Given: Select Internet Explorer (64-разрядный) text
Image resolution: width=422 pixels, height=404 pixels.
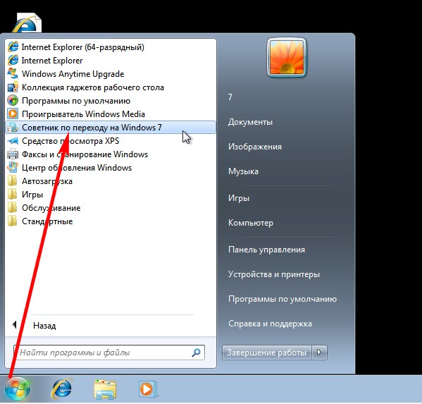Looking at the screenshot, I should 83,47.
